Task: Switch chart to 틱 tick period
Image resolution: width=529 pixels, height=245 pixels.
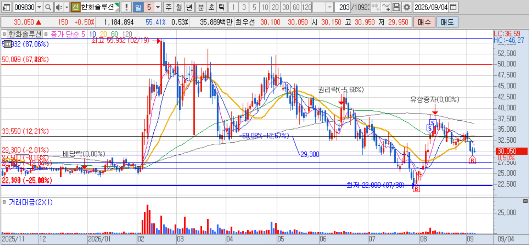Action: pyautogui.click(x=222, y=7)
